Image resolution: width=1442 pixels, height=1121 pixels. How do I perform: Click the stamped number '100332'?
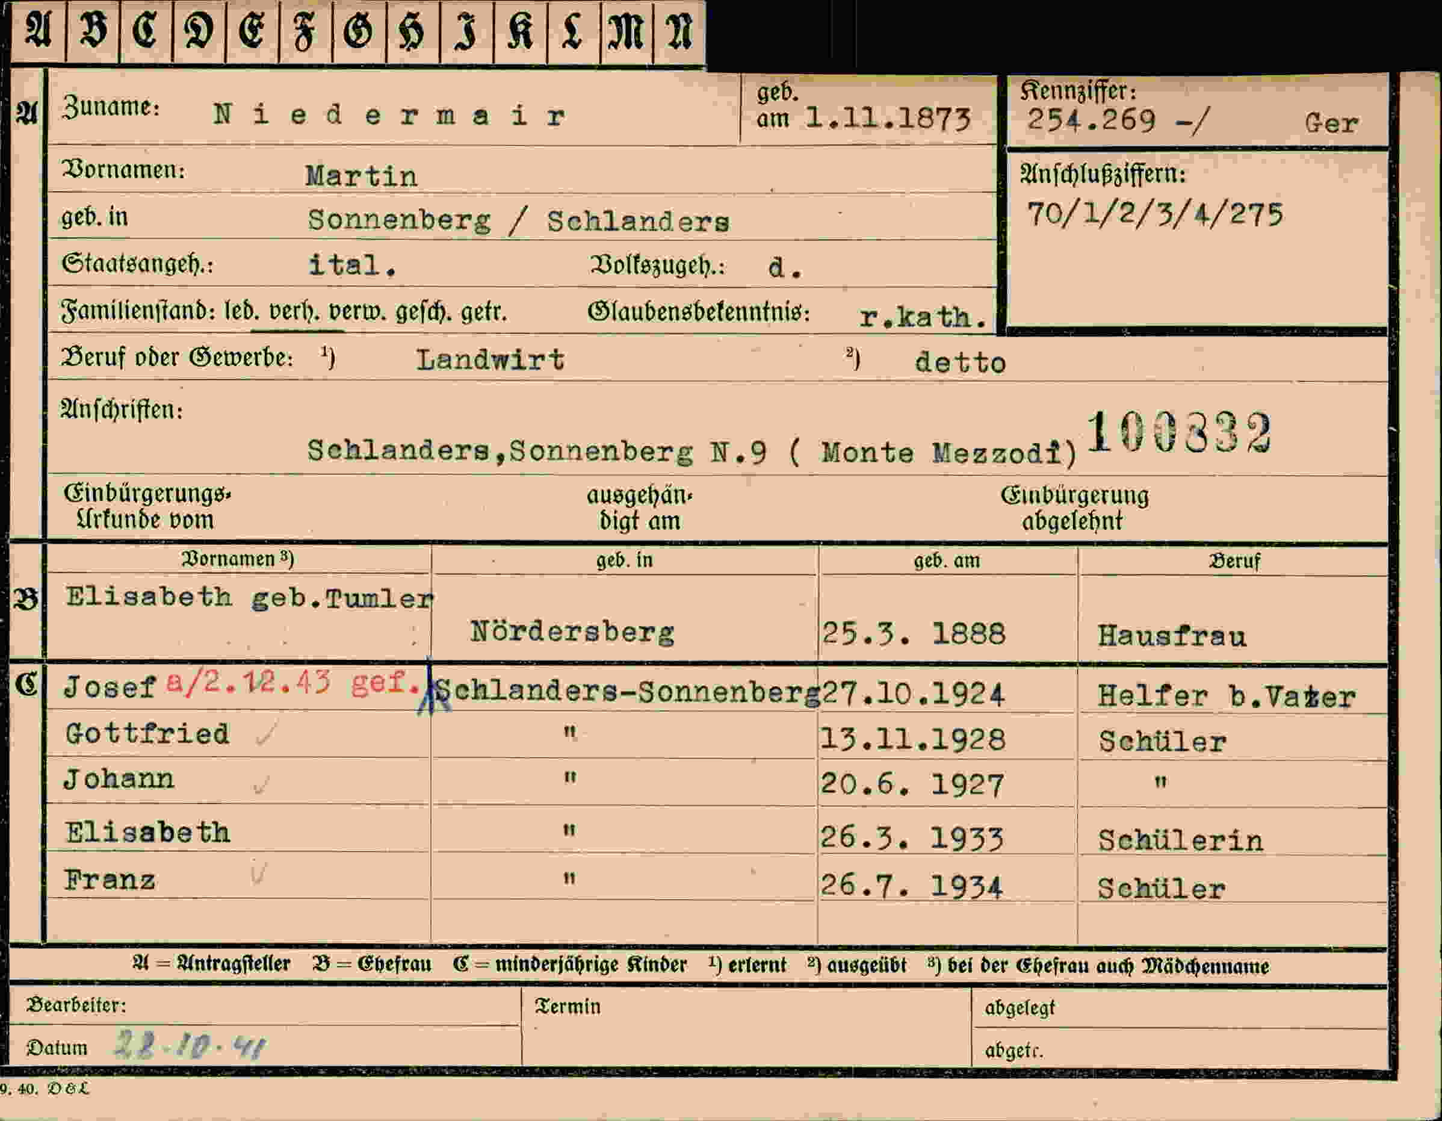pyautogui.click(x=1179, y=433)
